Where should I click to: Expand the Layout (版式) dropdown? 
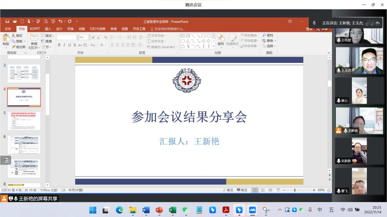point(49,36)
